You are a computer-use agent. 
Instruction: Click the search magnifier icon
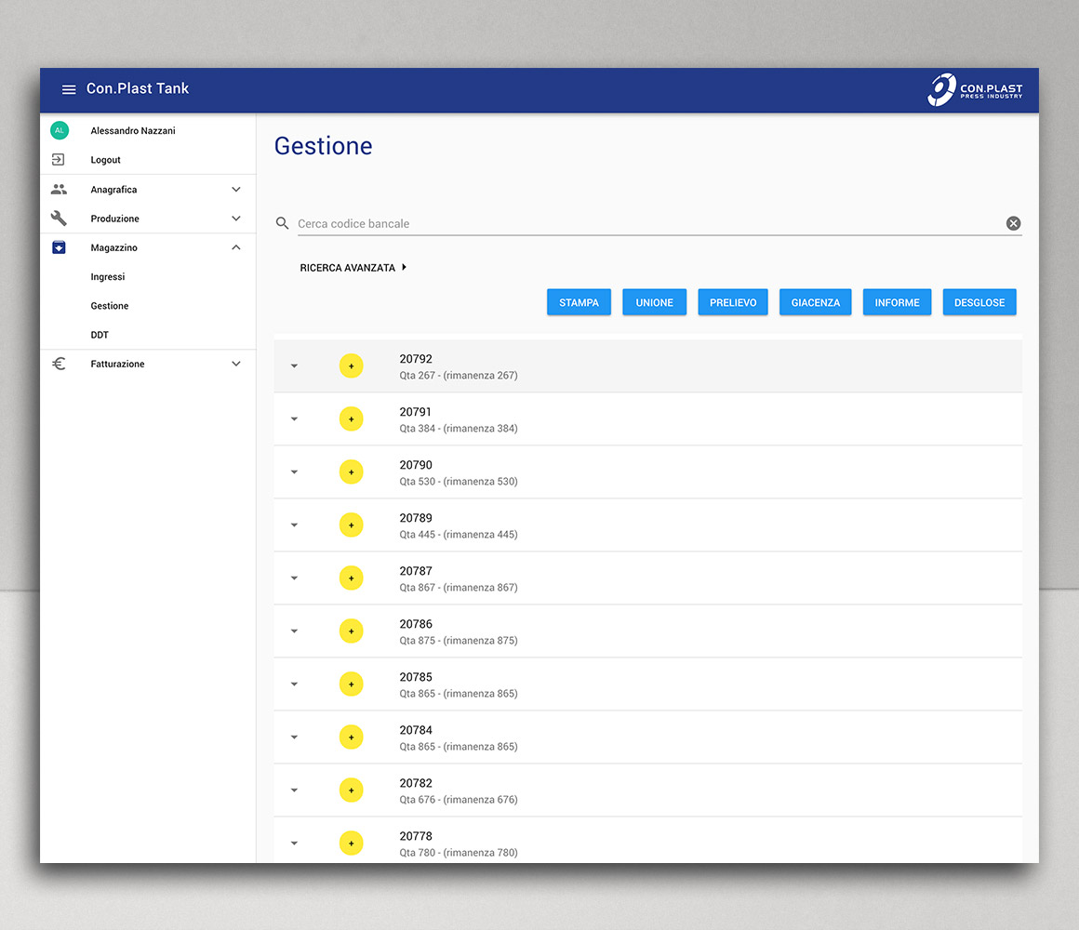pos(282,223)
